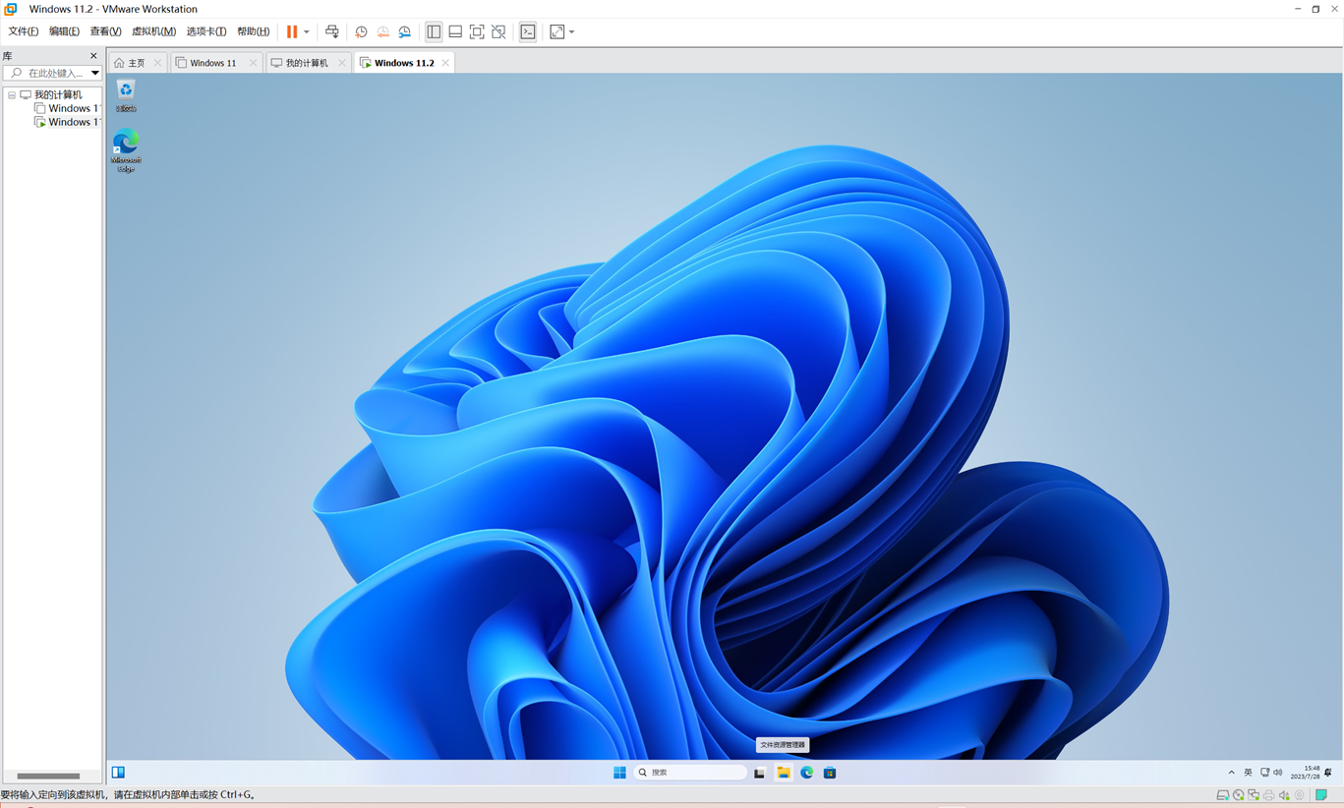Viewport: 1344px width, 808px height.
Task: Open the 虚拟机(M) menu
Action: [153, 31]
